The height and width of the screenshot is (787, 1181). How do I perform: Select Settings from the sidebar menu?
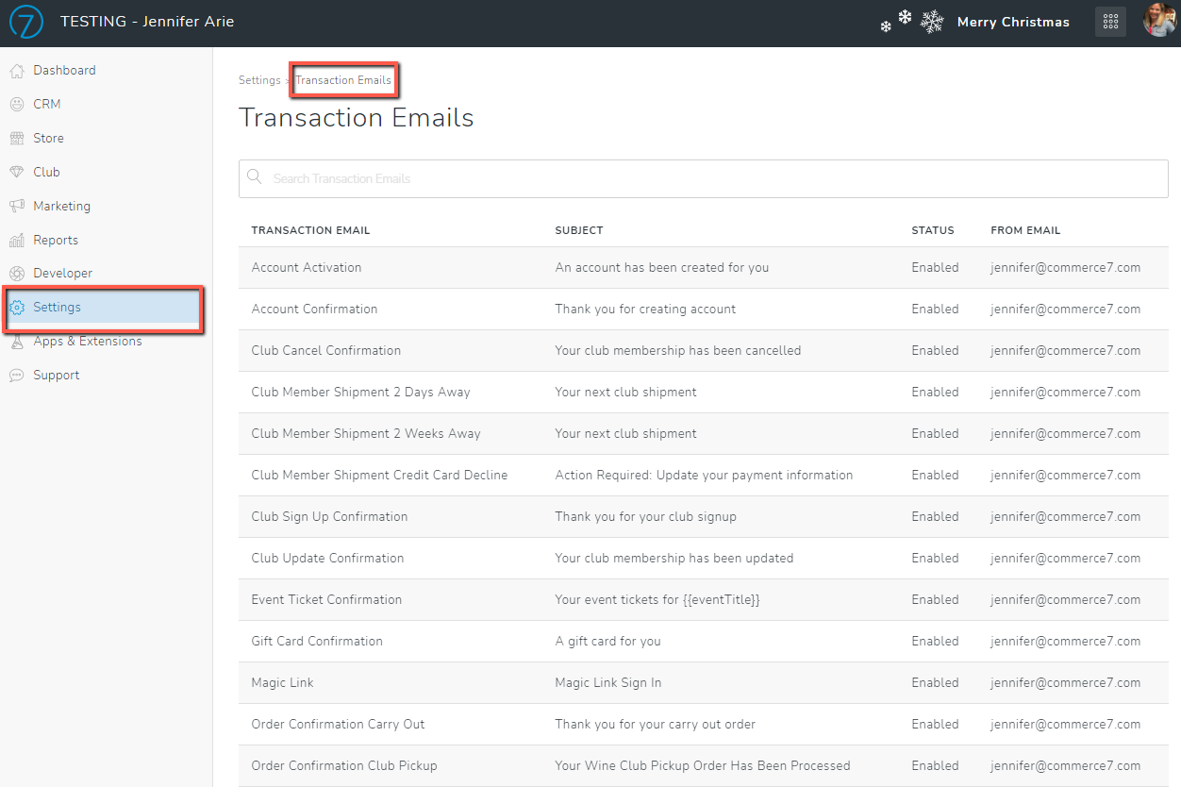pyautogui.click(x=57, y=307)
